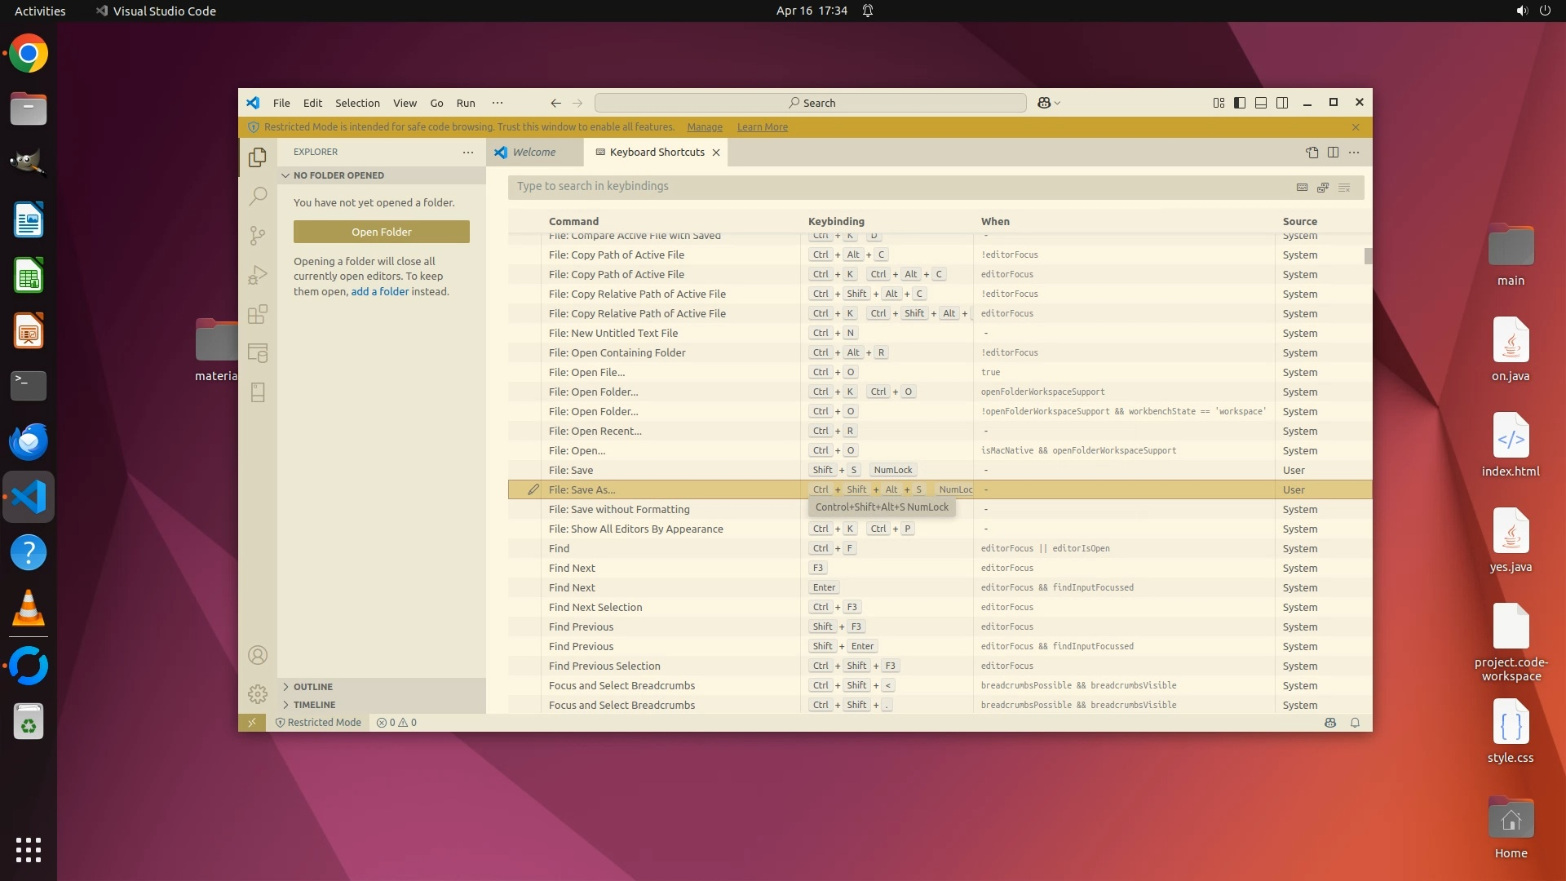
Task: Expand the TIMELINE section
Action: 314,705
